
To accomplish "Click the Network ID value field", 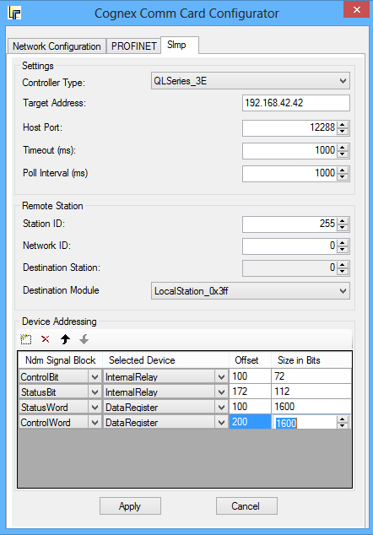I will pos(289,246).
